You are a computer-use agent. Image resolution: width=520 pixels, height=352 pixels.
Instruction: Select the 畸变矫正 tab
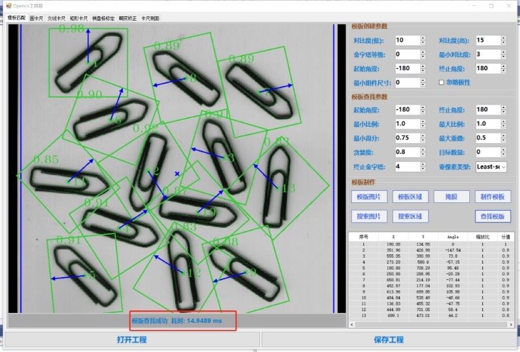click(127, 18)
